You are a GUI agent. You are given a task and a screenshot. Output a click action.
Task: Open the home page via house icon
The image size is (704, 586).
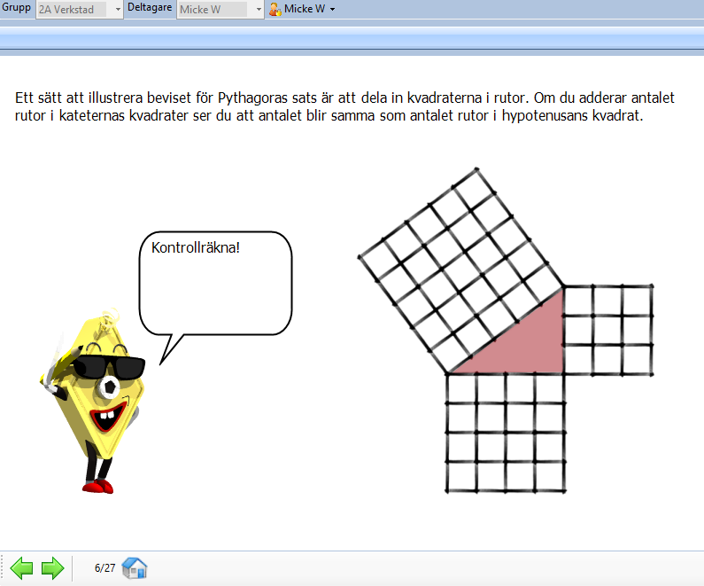point(135,567)
